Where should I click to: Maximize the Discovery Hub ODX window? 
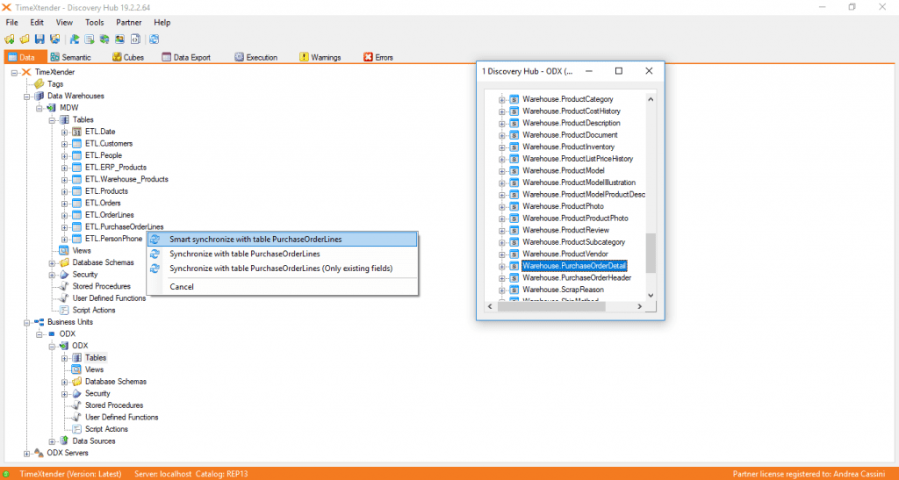coord(619,71)
